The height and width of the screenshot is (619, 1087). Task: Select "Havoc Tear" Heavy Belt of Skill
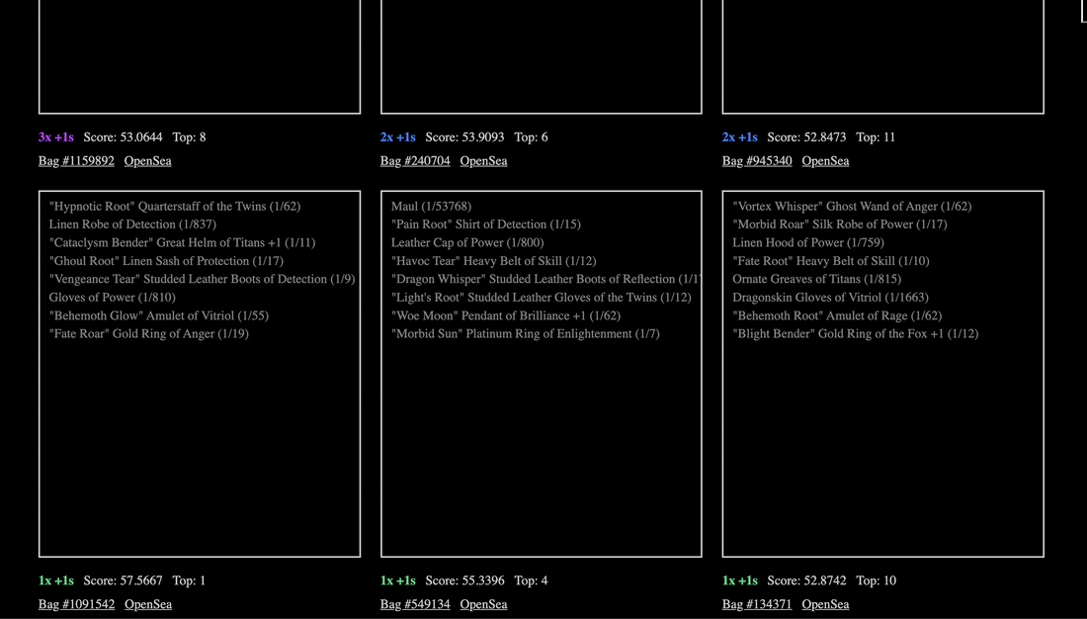tap(493, 261)
